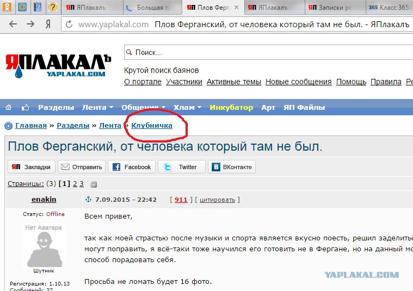This screenshot has width=413, height=291.
Task: Click the цитировать quote link
Action: click(217, 200)
